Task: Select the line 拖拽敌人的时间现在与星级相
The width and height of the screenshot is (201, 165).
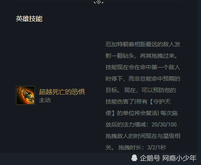Action: [143, 136]
